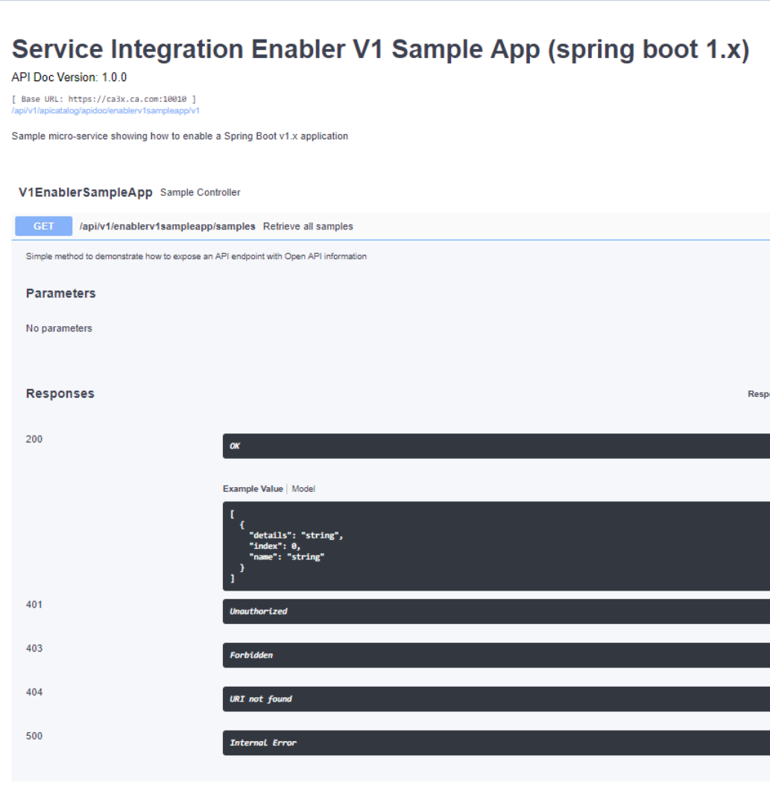Select the Example Value tab
This screenshot has height=785, width=770.
[x=253, y=489]
